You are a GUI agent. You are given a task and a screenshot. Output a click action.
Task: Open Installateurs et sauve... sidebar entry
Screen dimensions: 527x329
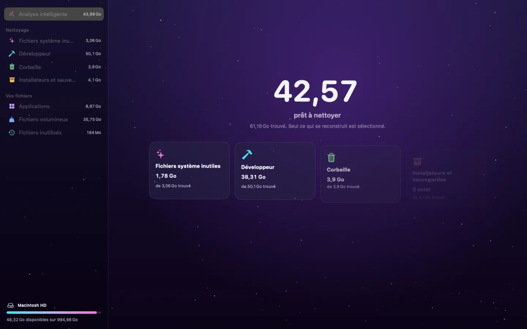(54, 80)
